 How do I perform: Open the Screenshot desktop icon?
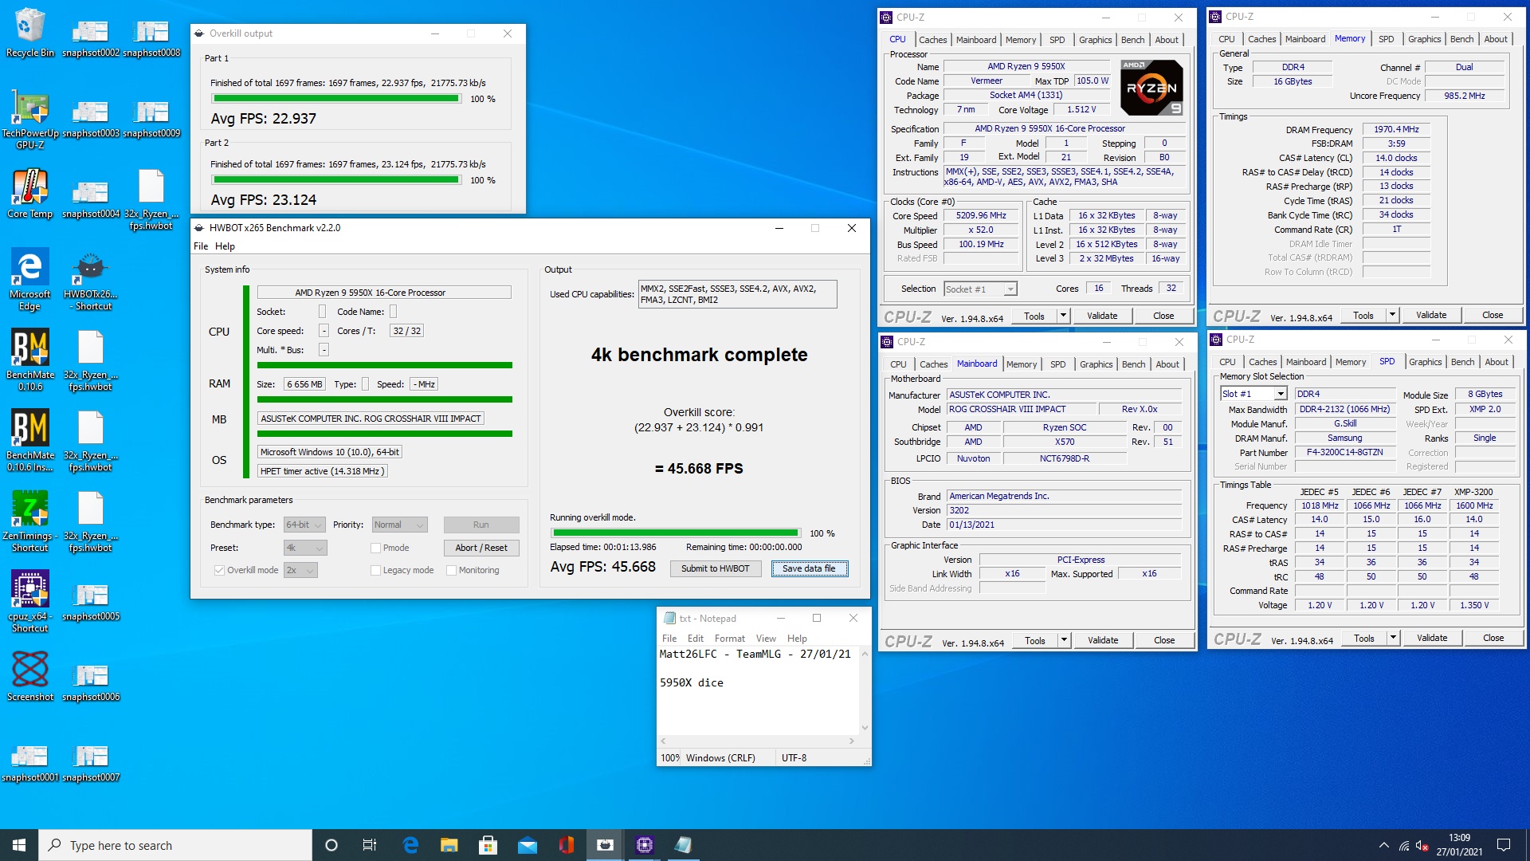pos(29,676)
